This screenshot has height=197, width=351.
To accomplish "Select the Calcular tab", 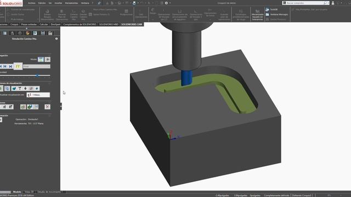I will [44, 24].
